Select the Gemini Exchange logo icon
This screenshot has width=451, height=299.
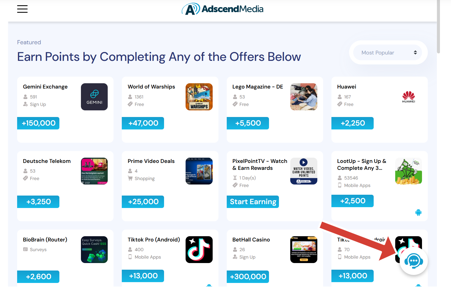coord(94,97)
